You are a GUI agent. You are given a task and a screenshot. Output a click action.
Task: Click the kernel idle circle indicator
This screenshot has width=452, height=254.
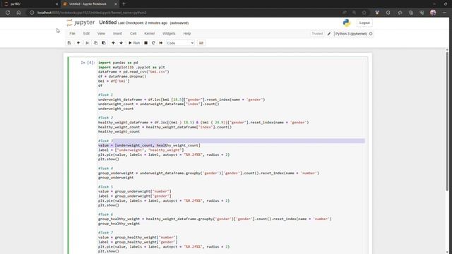click(x=371, y=34)
